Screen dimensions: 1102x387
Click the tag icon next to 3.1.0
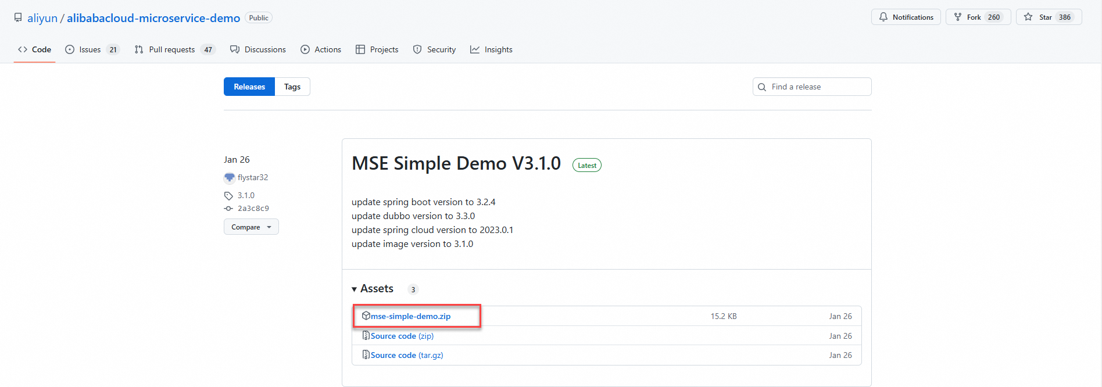tap(228, 196)
